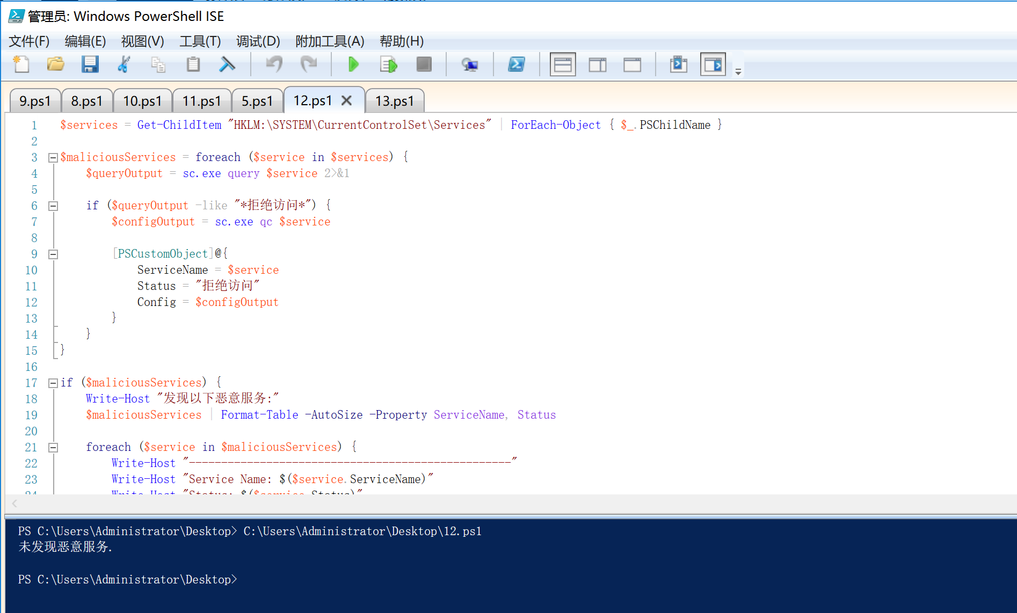Launch PowerShell.exe from the toolbar icon

click(516, 64)
